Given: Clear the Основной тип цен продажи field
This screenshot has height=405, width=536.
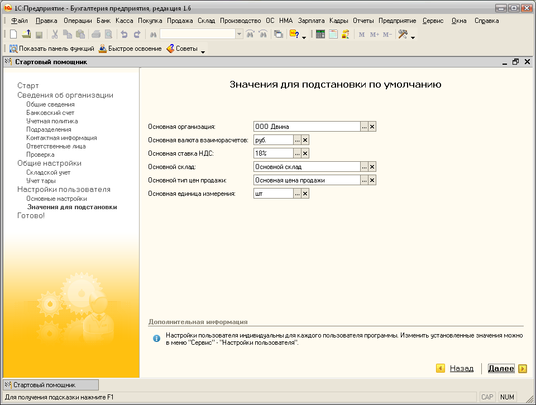Looking at the screenshot, I should (372, 180).
